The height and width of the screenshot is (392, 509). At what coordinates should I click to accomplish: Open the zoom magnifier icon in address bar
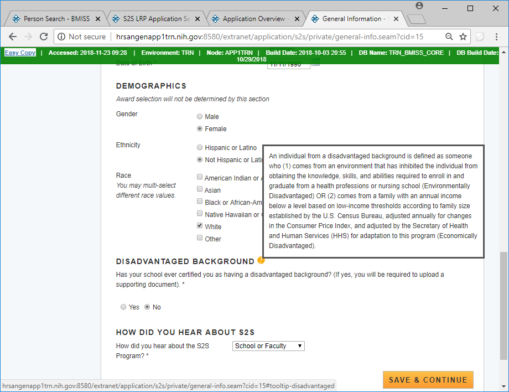tap(449, 37)
